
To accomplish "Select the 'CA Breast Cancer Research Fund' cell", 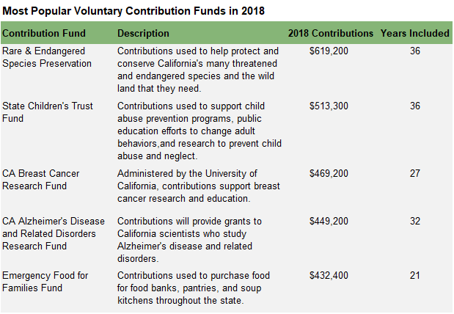I will click(41, 180).
